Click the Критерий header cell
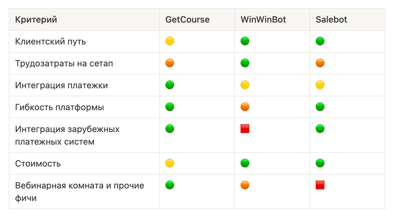 tap(84, 20)
